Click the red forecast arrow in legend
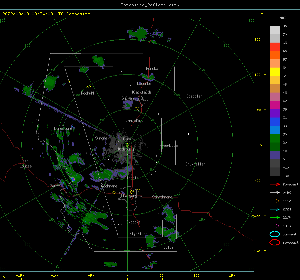The image size is (300, 280). [275, 184]
